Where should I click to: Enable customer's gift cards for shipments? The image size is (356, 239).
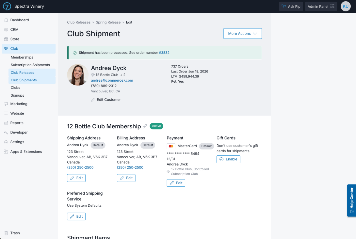(228, 159)
